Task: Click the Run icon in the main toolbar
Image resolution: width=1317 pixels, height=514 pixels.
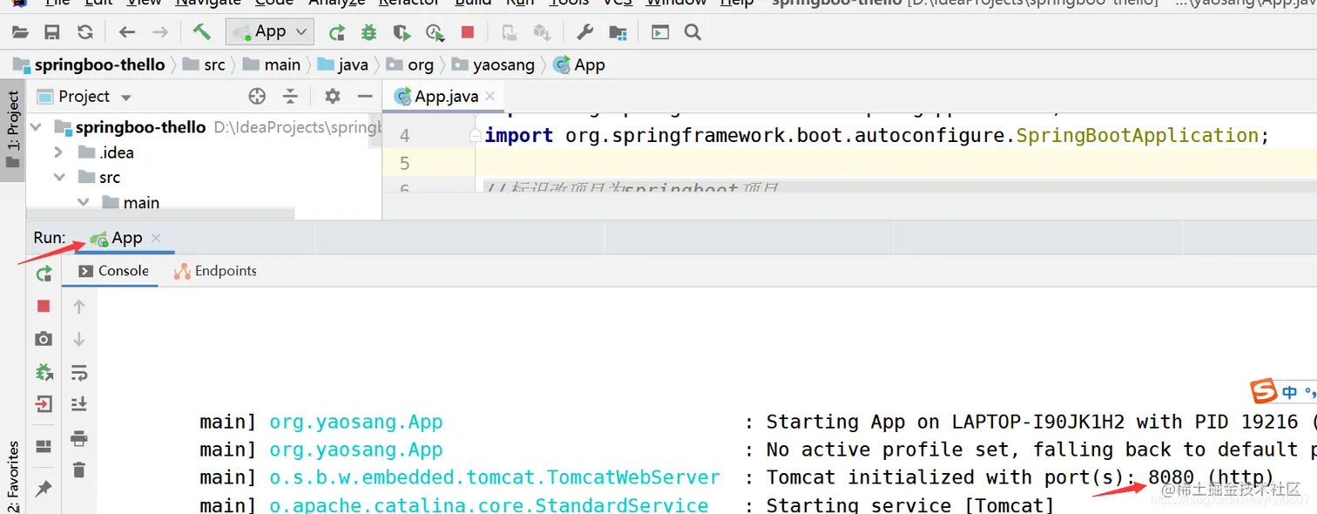Action: (336, 33)
